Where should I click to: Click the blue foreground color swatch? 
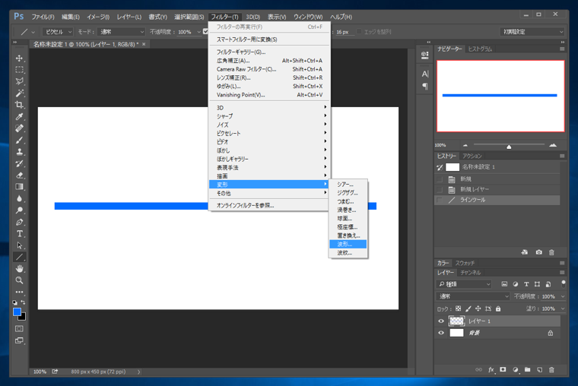point(17,312)
